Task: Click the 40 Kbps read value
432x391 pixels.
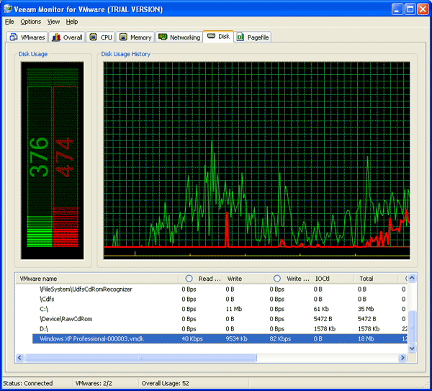Action: click(192, 339)
